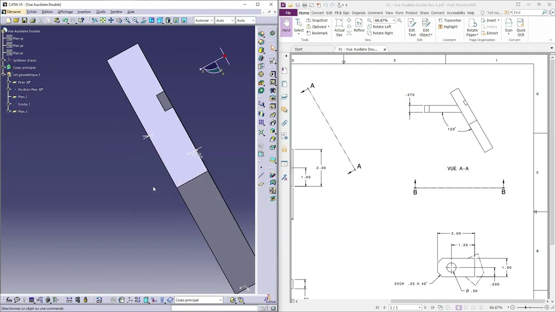Viewport: 556px width, 312px height.
Task: Click the SnapShot tool in Foxit
Action: pyautogui.click(x=317, y=20)
